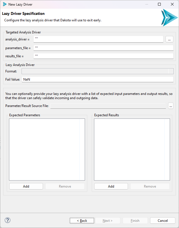Click inside the Expected Results list
179x228 pixels.
coord(132,149)
